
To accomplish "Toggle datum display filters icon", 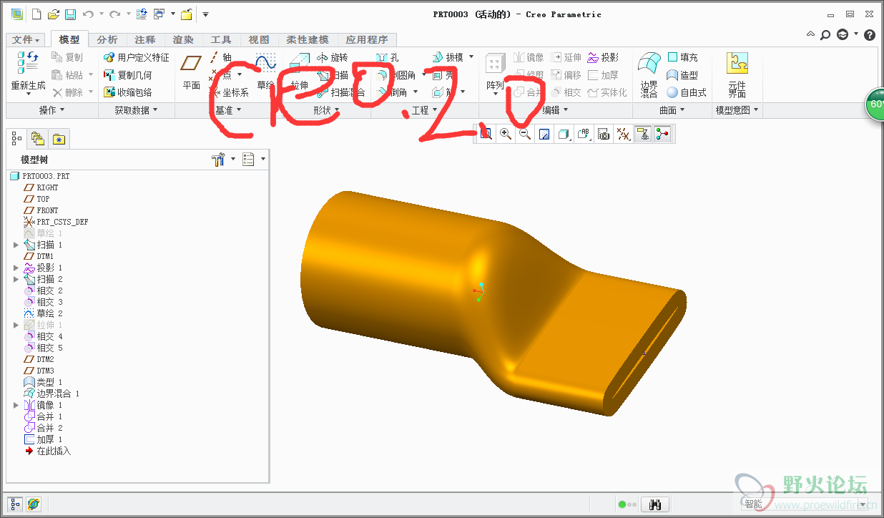I will (x=623, y=134).
